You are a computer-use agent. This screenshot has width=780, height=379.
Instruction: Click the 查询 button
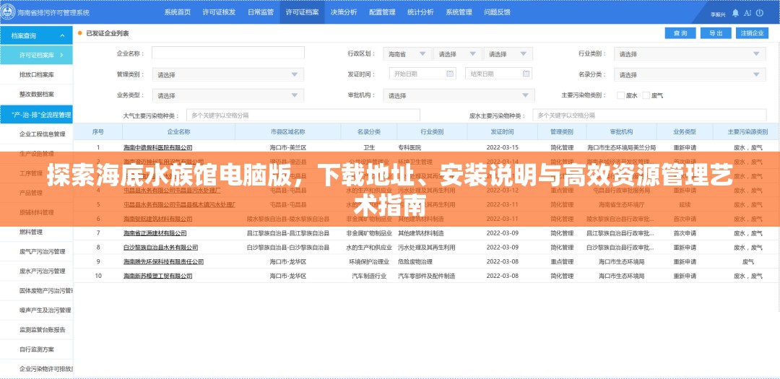click(680, 32)
